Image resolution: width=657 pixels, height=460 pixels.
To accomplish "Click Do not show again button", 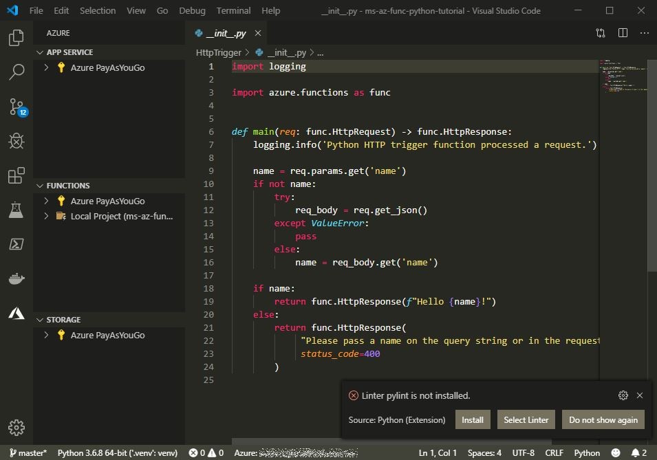I will click(603, 420).
